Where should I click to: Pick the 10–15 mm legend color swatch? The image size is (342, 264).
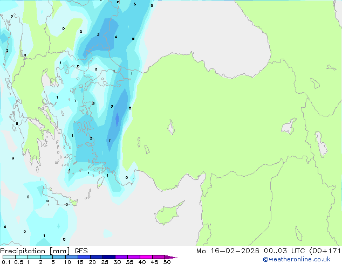pos(71,257)
